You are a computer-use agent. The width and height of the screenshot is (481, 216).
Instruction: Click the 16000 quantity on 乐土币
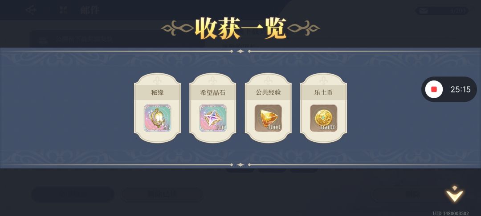328,127
